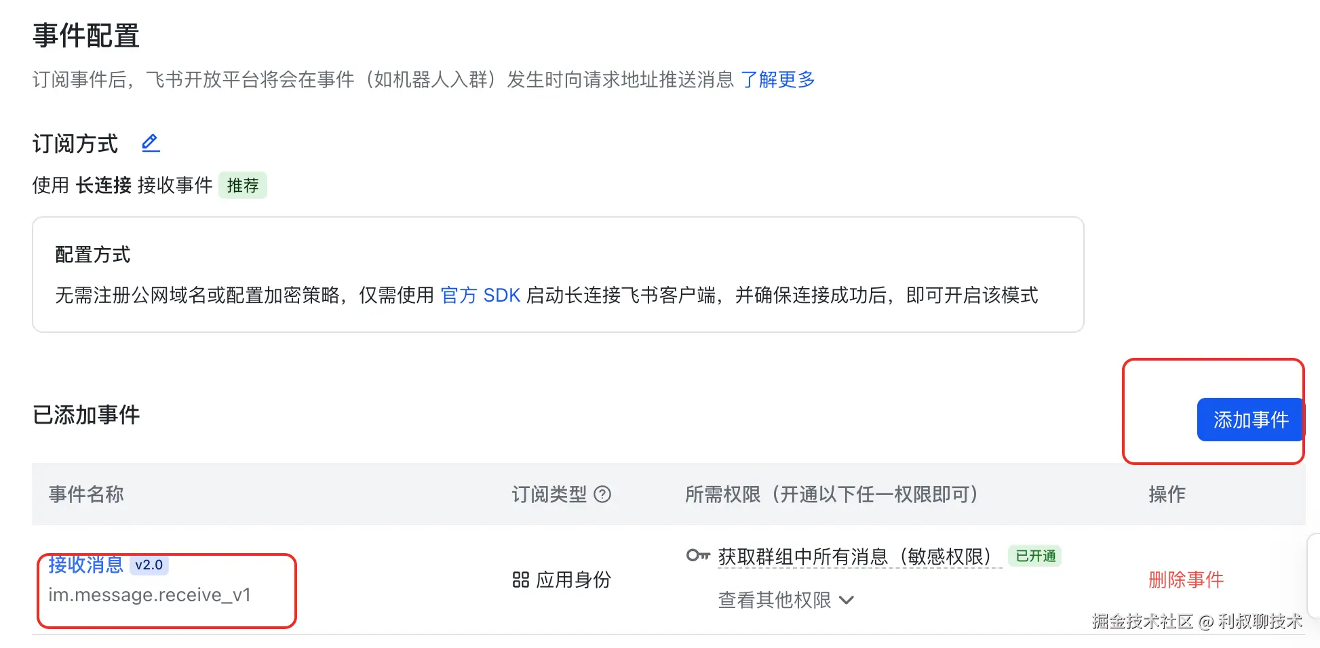Image resolution: width=1320 pixels, height=648 pixels.
Task: Click the 应用身份 subscription type label
Action: pyautogui.click(x=573, y=580)
